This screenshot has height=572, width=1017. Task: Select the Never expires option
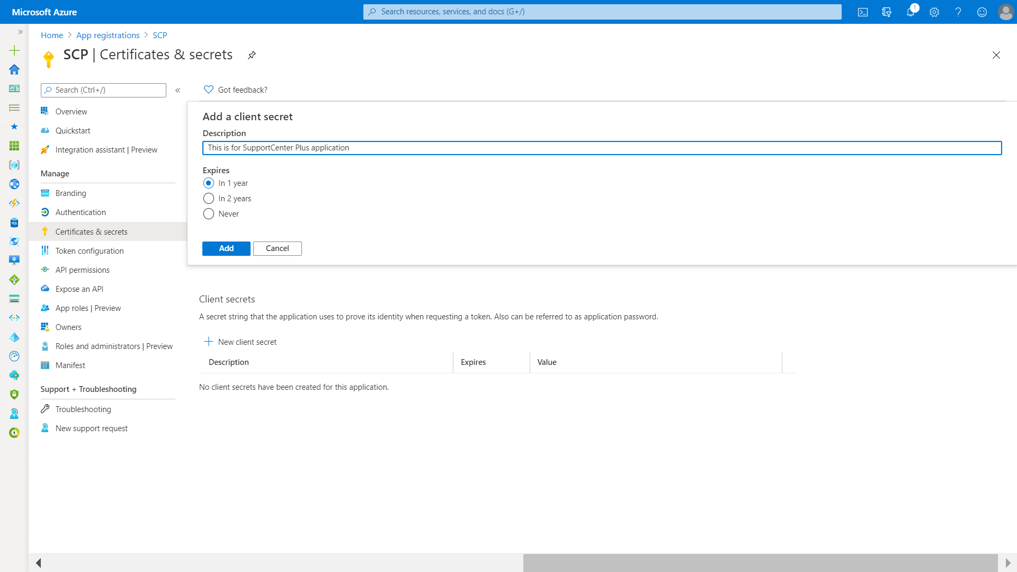point(209,214)
